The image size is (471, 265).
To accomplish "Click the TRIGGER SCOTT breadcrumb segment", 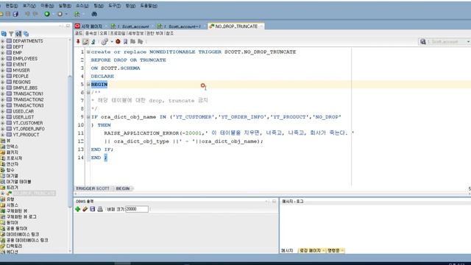I will click(93, 188).
